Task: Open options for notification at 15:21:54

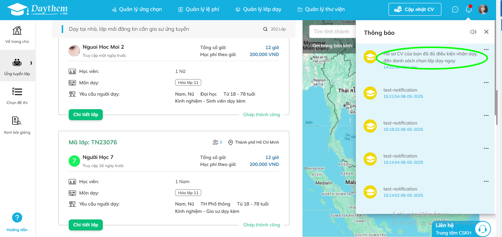Action: [x=486, y=82]
